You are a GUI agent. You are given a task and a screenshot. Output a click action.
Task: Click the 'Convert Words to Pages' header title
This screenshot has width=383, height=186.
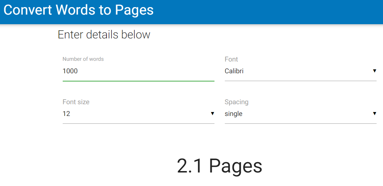(x=79, y=10)
